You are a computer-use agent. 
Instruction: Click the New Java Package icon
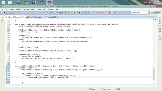[66, 13]
